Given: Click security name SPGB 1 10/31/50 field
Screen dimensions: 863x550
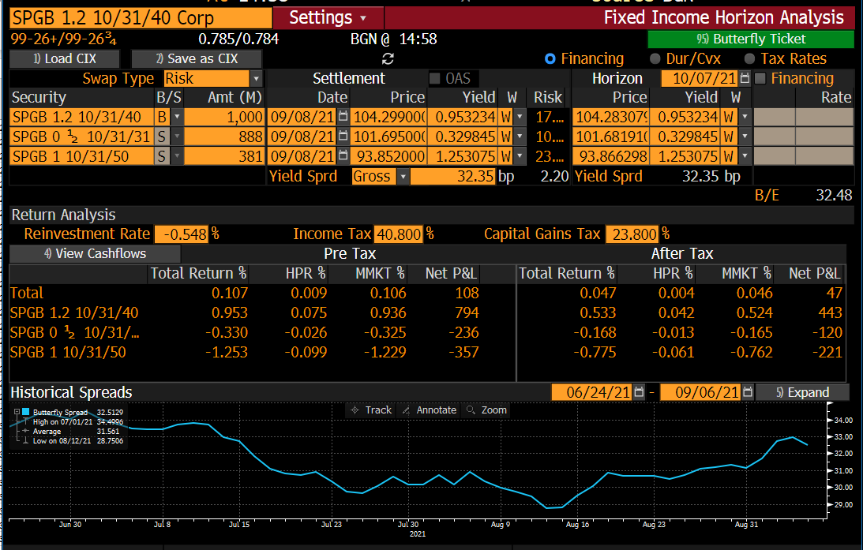Looking at the screenshot, I should 81,157.
